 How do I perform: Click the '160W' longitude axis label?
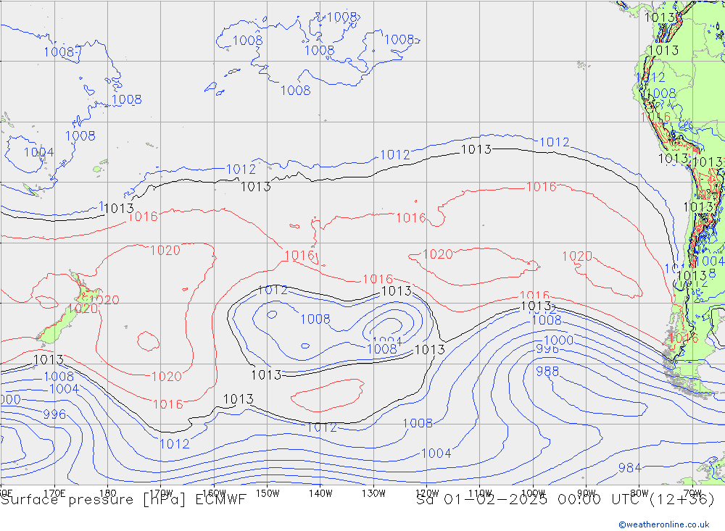point(214,493)
